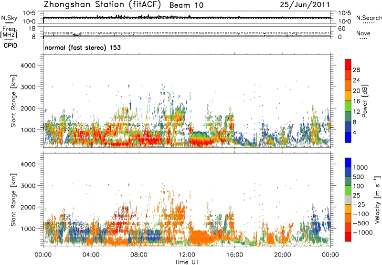
Task: Click the 'Slant Range [km]' label of power plot
Action: point(13,101)
